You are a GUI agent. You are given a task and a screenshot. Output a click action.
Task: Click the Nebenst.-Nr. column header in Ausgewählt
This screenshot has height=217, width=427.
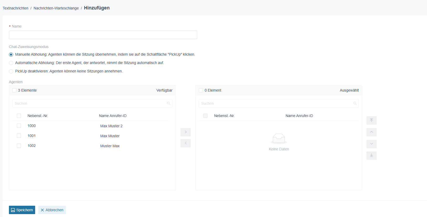tap(224, 116)
